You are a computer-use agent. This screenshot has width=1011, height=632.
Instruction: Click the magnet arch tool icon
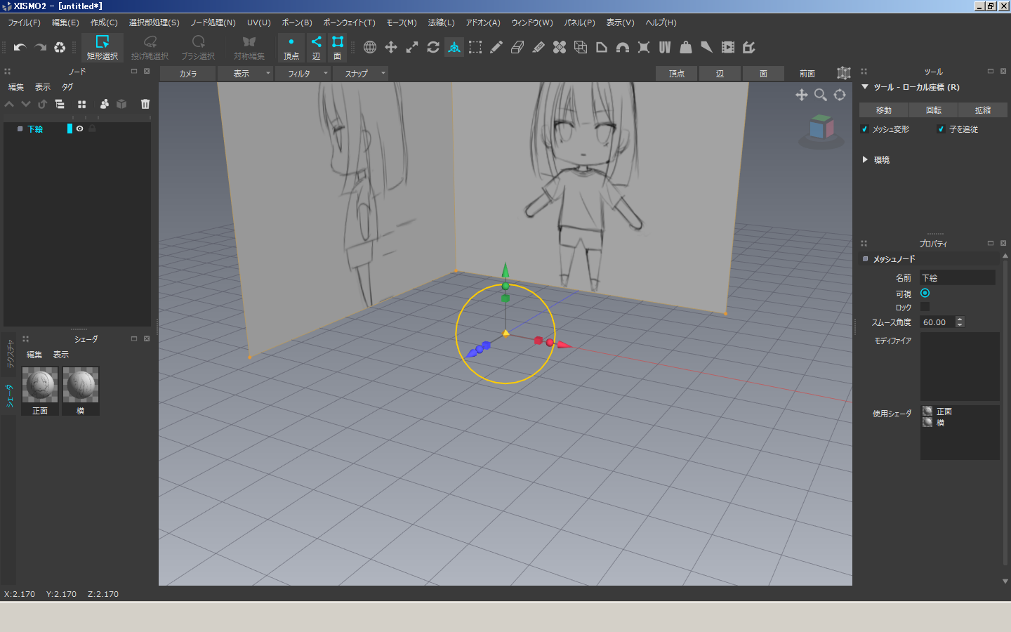click(623, 47)
